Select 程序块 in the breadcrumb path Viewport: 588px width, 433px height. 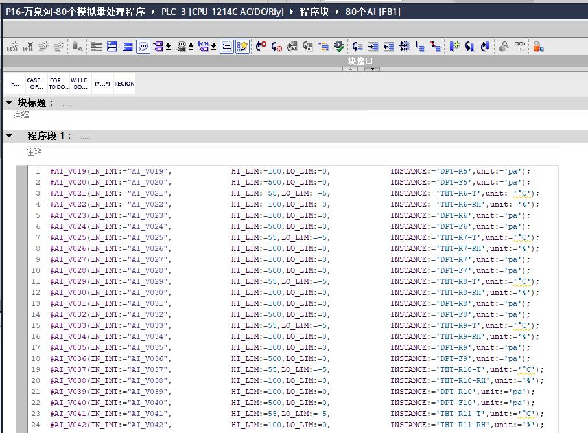point(314,12)
